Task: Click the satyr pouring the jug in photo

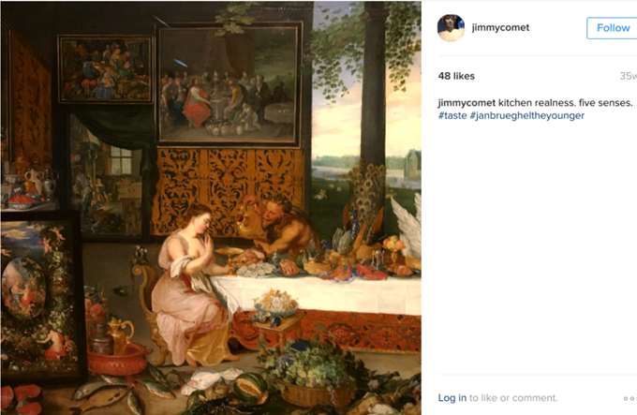Action: pyautogui.click(x=280, y=226)
